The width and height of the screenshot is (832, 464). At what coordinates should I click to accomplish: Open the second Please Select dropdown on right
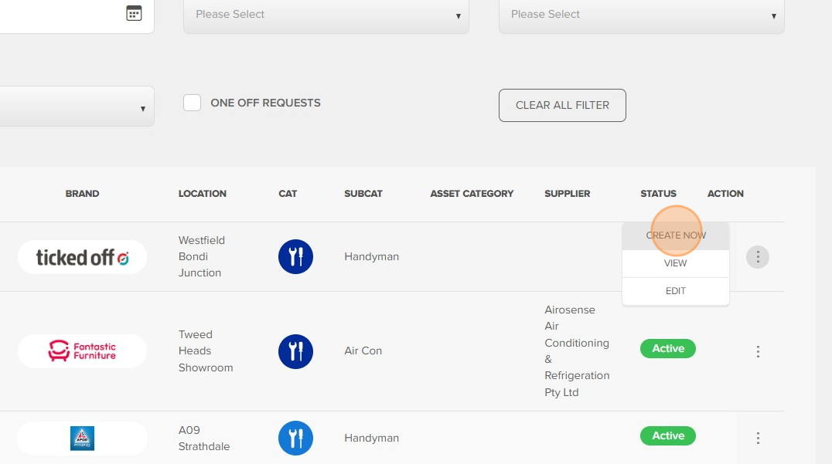(x=641, y=15)
